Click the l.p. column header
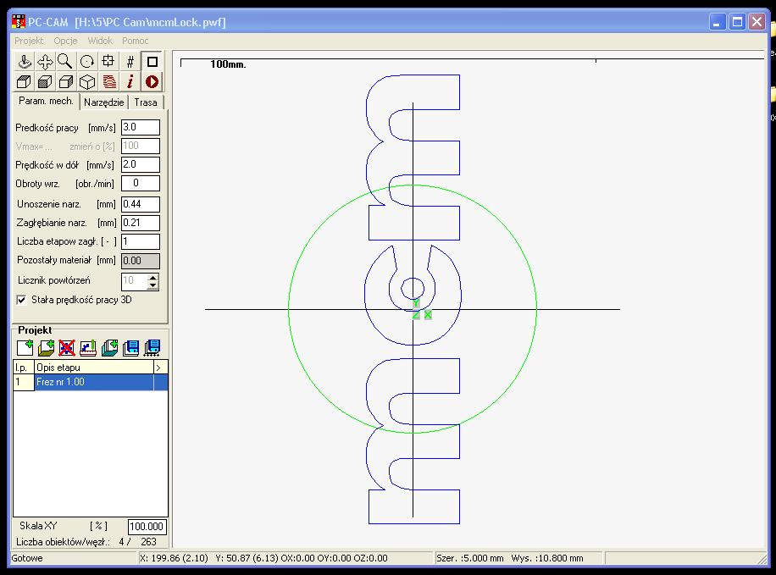 (23, 368)
